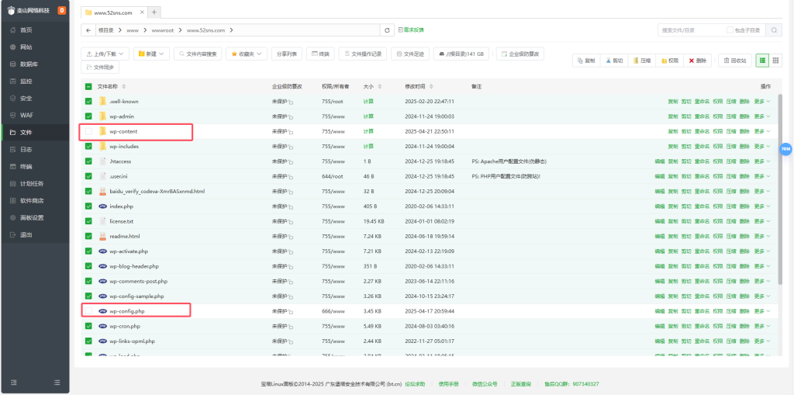Viewport: 794px width, 395px height.
Task: Check the wp-config.php file checkbox
Action: [x=88, y=311]
